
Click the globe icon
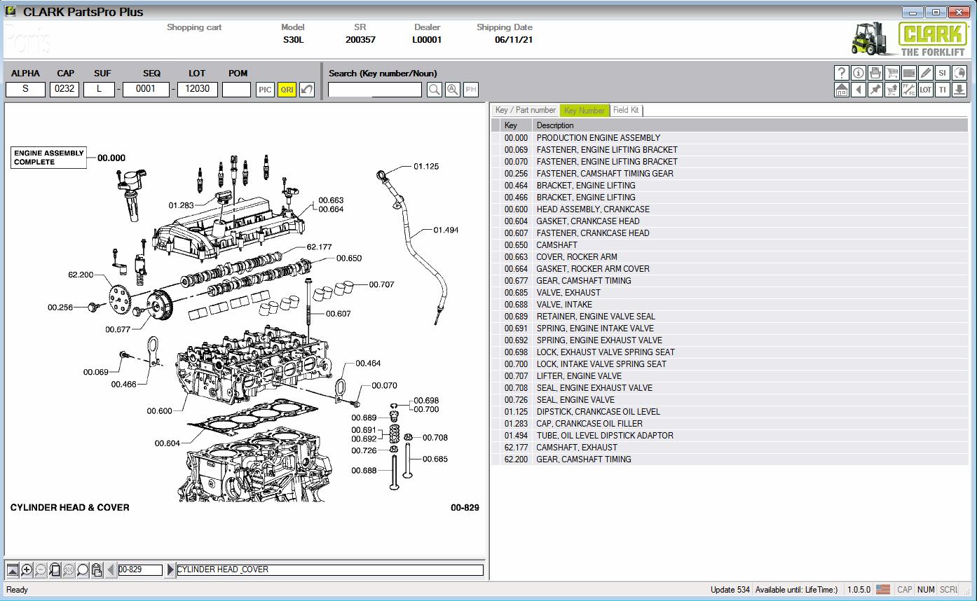[x=959, y=73]
